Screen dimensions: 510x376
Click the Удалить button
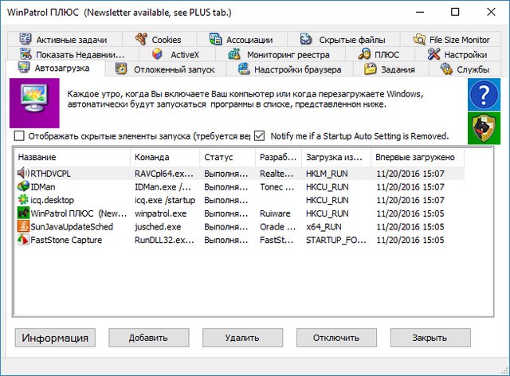[241, 338]
